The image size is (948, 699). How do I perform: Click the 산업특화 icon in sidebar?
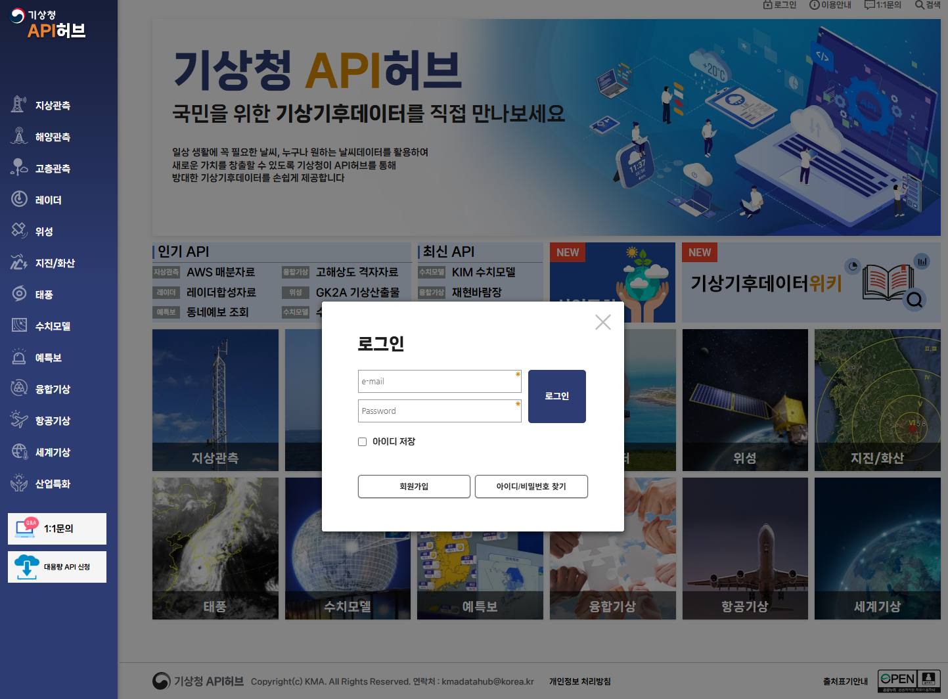click(x=19, y=483)
